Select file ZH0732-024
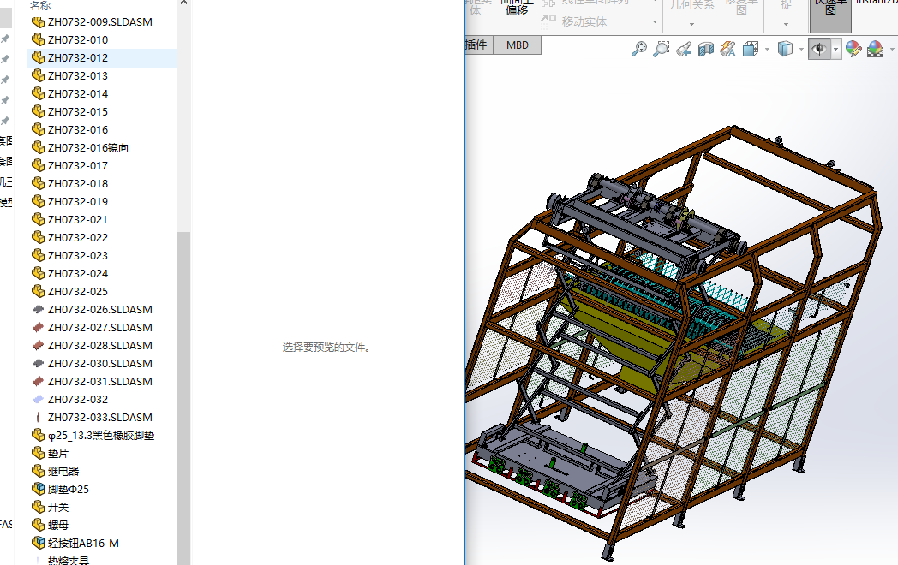This screenshot has width=898, height=565. pos(78,274)
